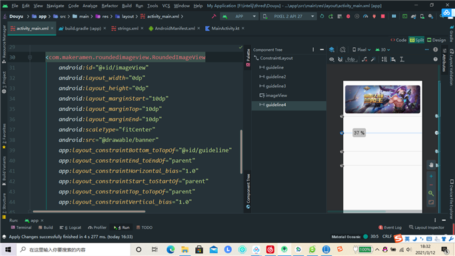Zoom in on design with plus icon

click(x=431, y=176)
